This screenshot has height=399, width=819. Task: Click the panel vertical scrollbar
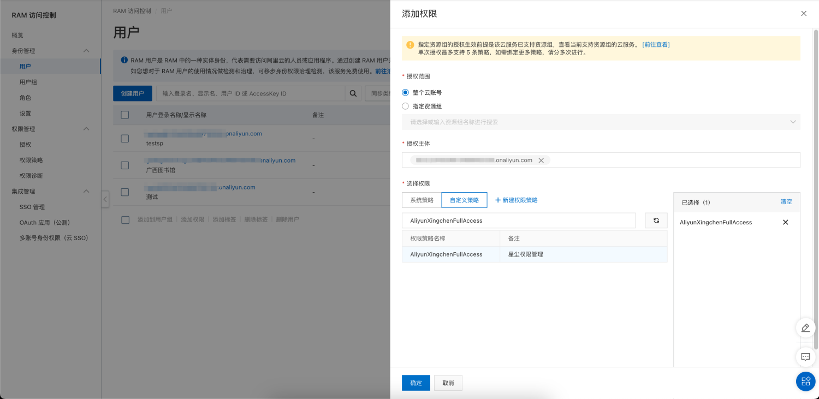[816, 190]
